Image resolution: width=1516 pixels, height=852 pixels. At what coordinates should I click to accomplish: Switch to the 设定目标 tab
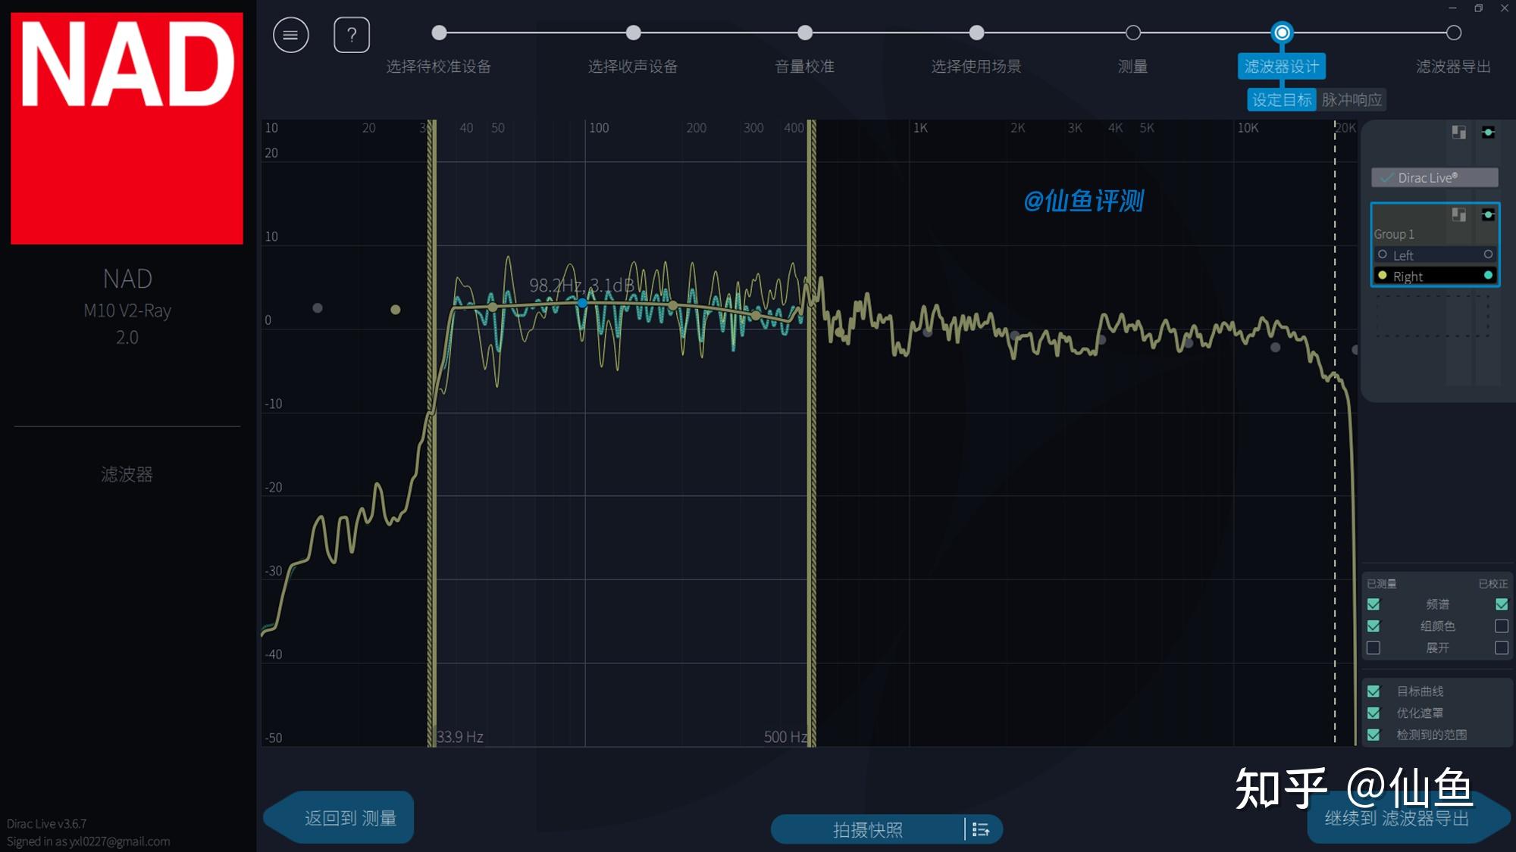[x=1281, y=99]
